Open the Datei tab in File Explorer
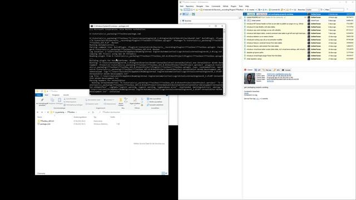Screen dimensions: 356x200 [x=39, y=95]
